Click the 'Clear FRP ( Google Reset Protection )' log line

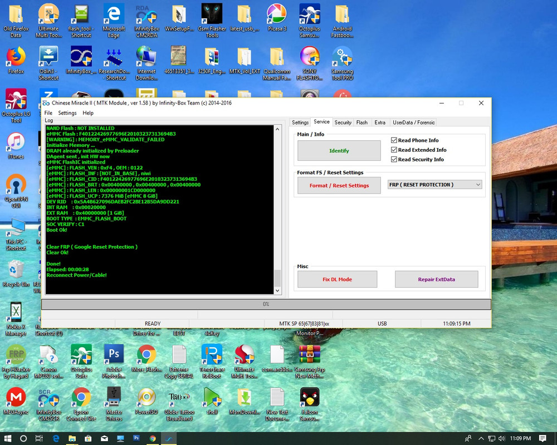pos(92,246)
